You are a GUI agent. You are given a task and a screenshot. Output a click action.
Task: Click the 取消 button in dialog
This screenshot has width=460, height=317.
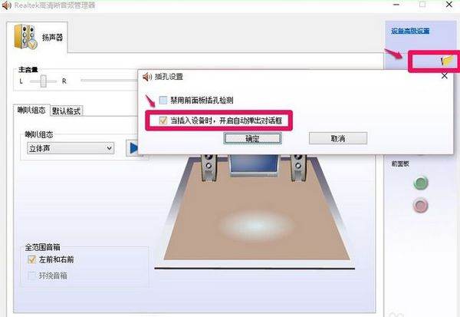[338, 138]
